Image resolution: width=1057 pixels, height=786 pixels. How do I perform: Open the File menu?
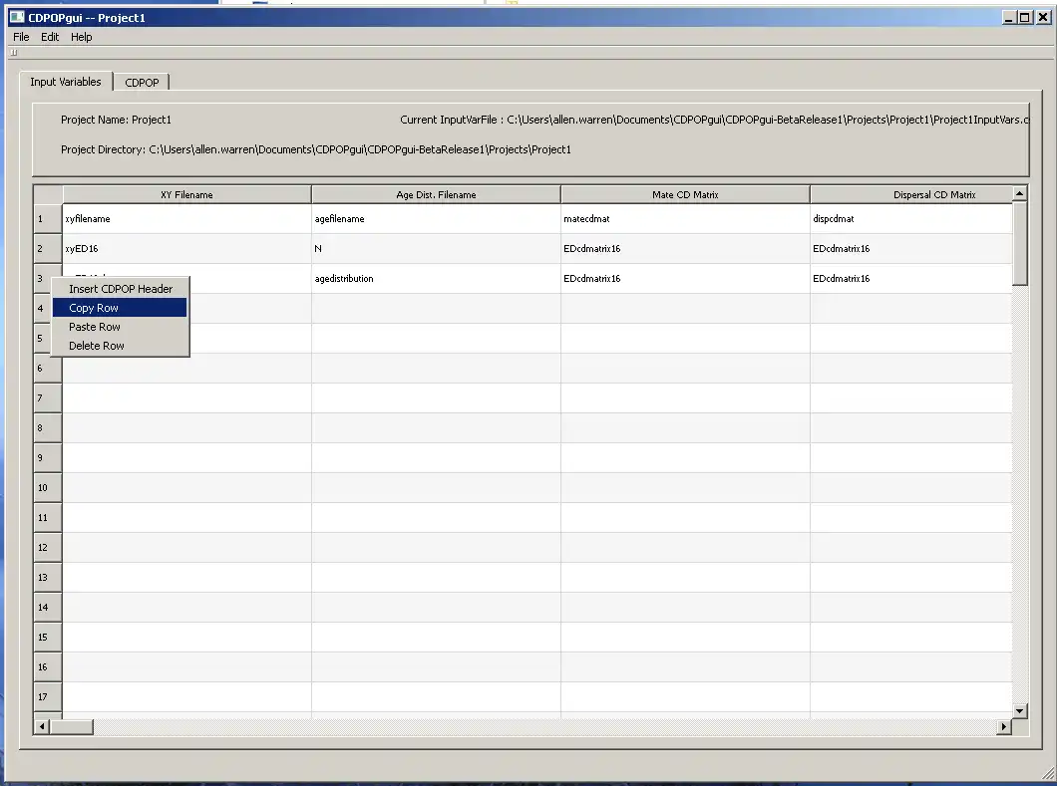point(21,37)
